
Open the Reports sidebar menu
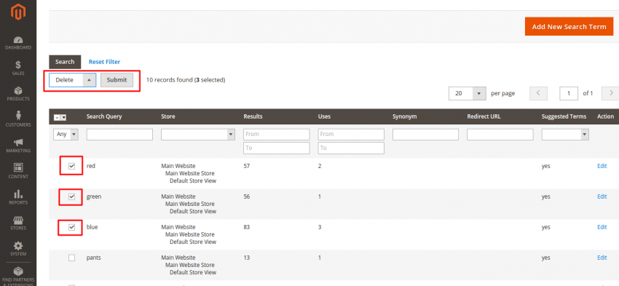(17, 196)
